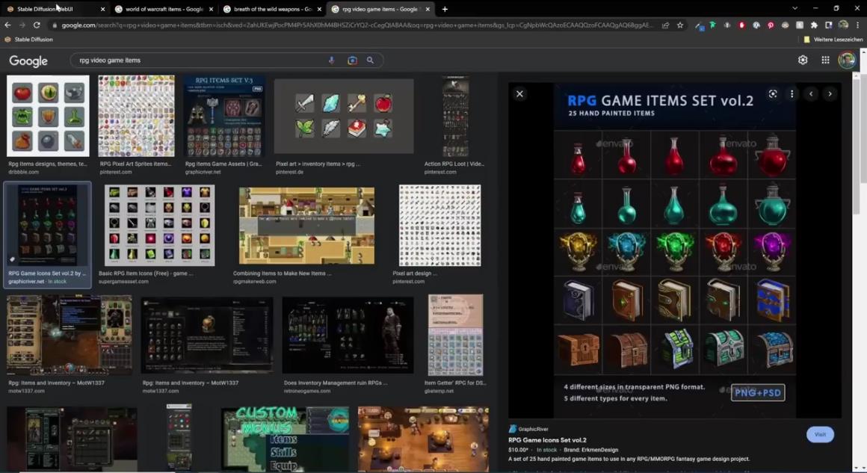Screen dimensions: 867x473
Task: Open preview panel three-dot options
Action: (x=792, y=94)
